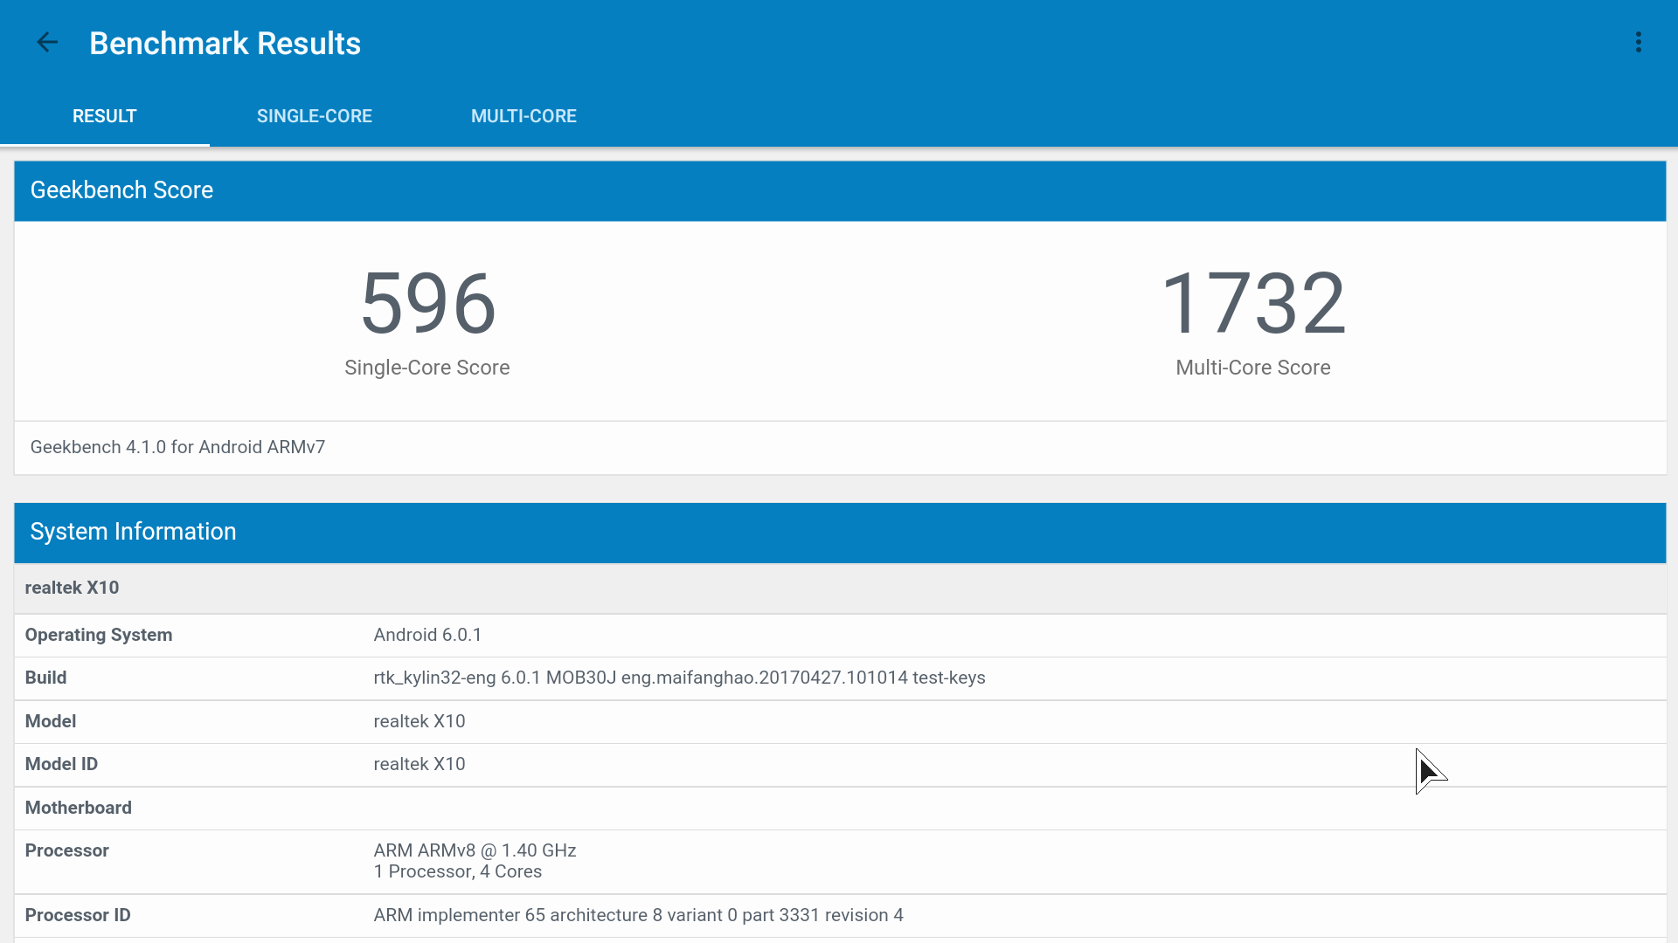Select the Build row value text
This screenshot has width=1678, height=943.
tap(679, 678)
